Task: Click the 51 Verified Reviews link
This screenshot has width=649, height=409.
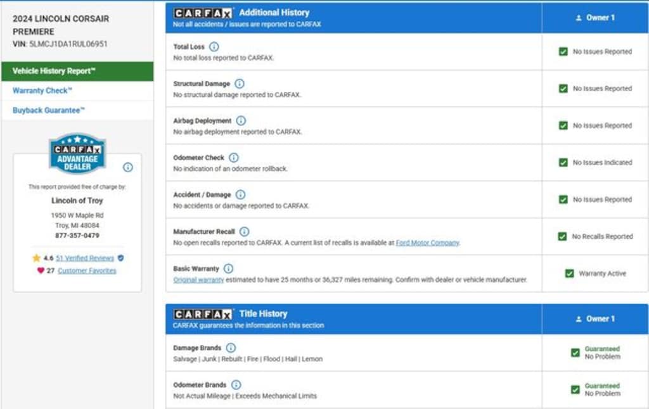Action: click(x=85, y=258)
